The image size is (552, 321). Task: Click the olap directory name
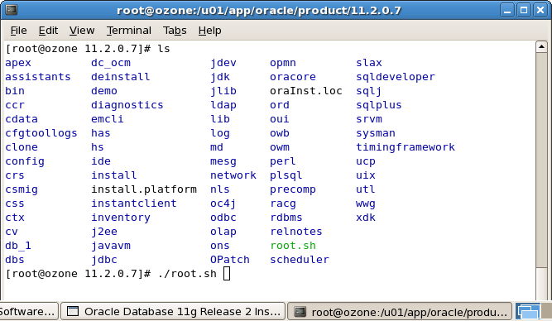223,232
